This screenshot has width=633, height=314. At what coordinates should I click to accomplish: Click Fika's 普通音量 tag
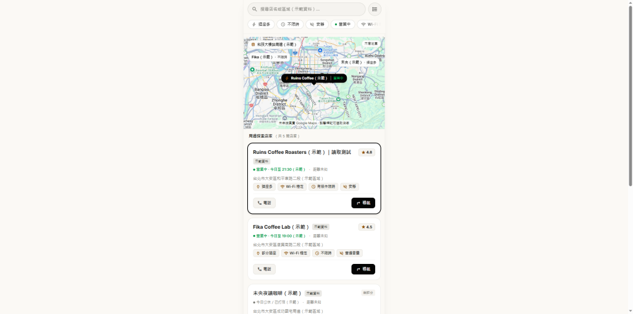click(x=350, y=253)
